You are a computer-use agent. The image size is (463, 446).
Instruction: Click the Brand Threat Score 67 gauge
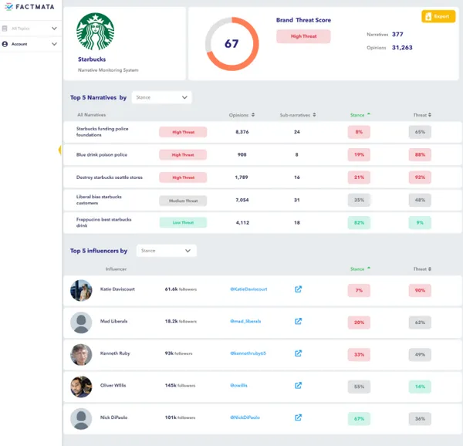pos(231,44)
